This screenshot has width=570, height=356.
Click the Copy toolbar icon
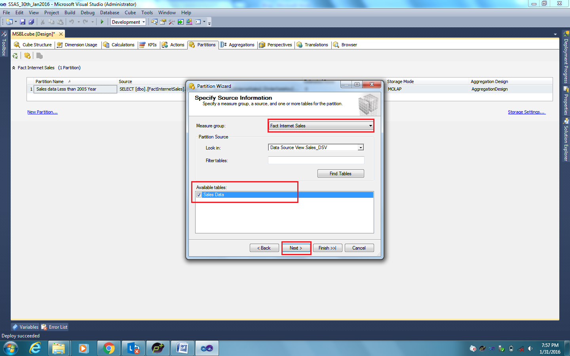pos(51,22)
